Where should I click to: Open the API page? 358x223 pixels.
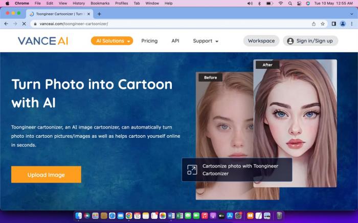tap(175, 41)
